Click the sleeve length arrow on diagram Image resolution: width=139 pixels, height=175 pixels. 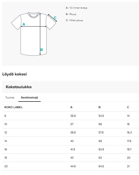52,18
